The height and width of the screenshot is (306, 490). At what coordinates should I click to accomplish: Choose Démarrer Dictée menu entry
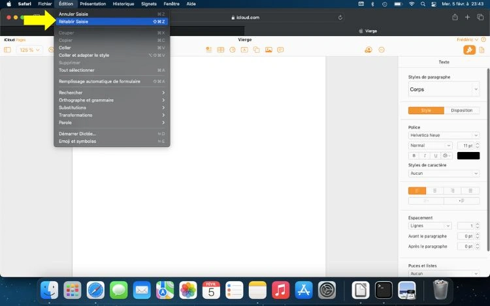[x=112, y=134]
